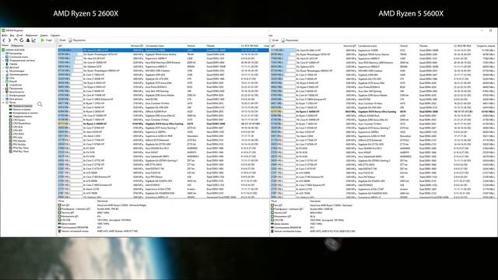
Task: Expand the Операционная система tree node
Action: (3, 61)
